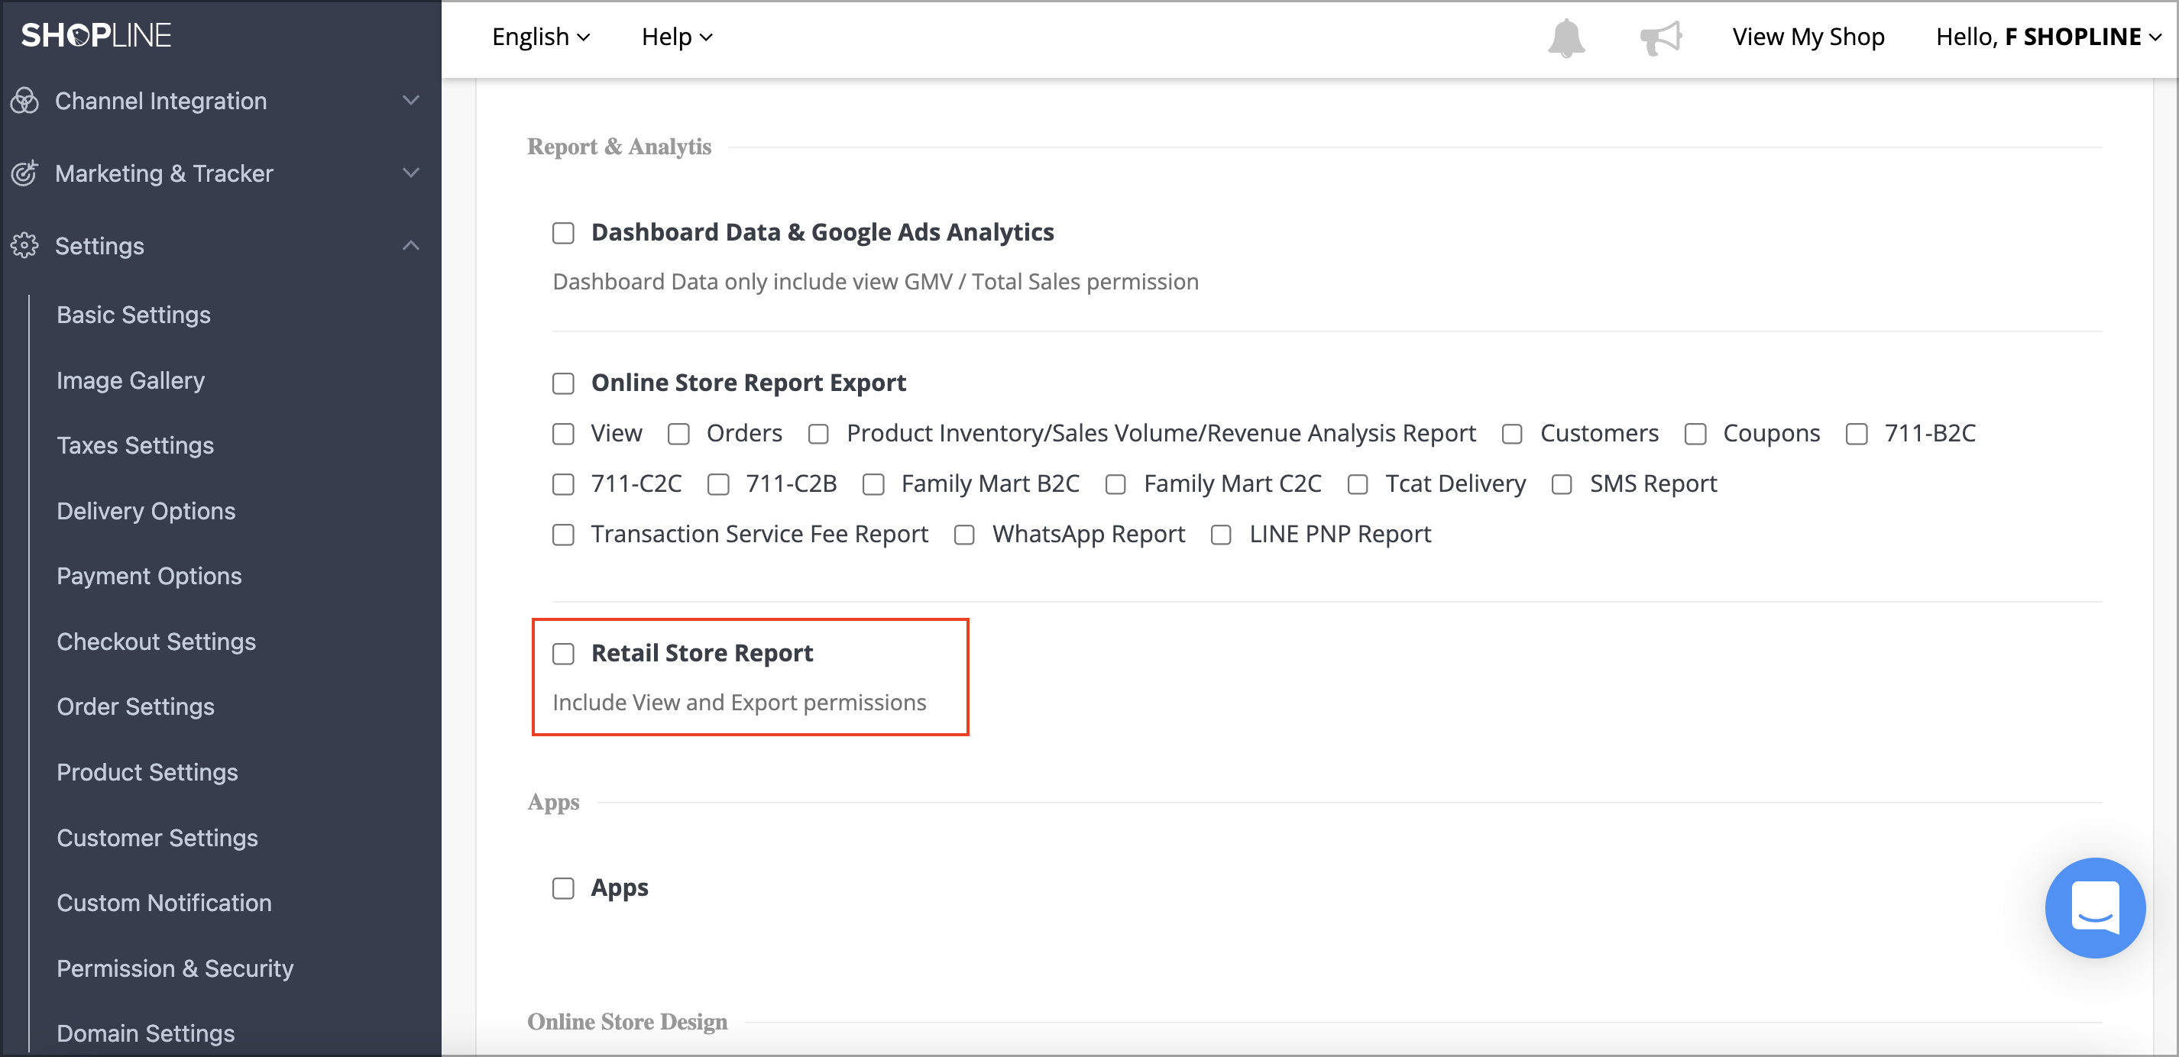Check the Online Store Report Export box
Screen dimensions: 2179x1057
tap(563, 383)
